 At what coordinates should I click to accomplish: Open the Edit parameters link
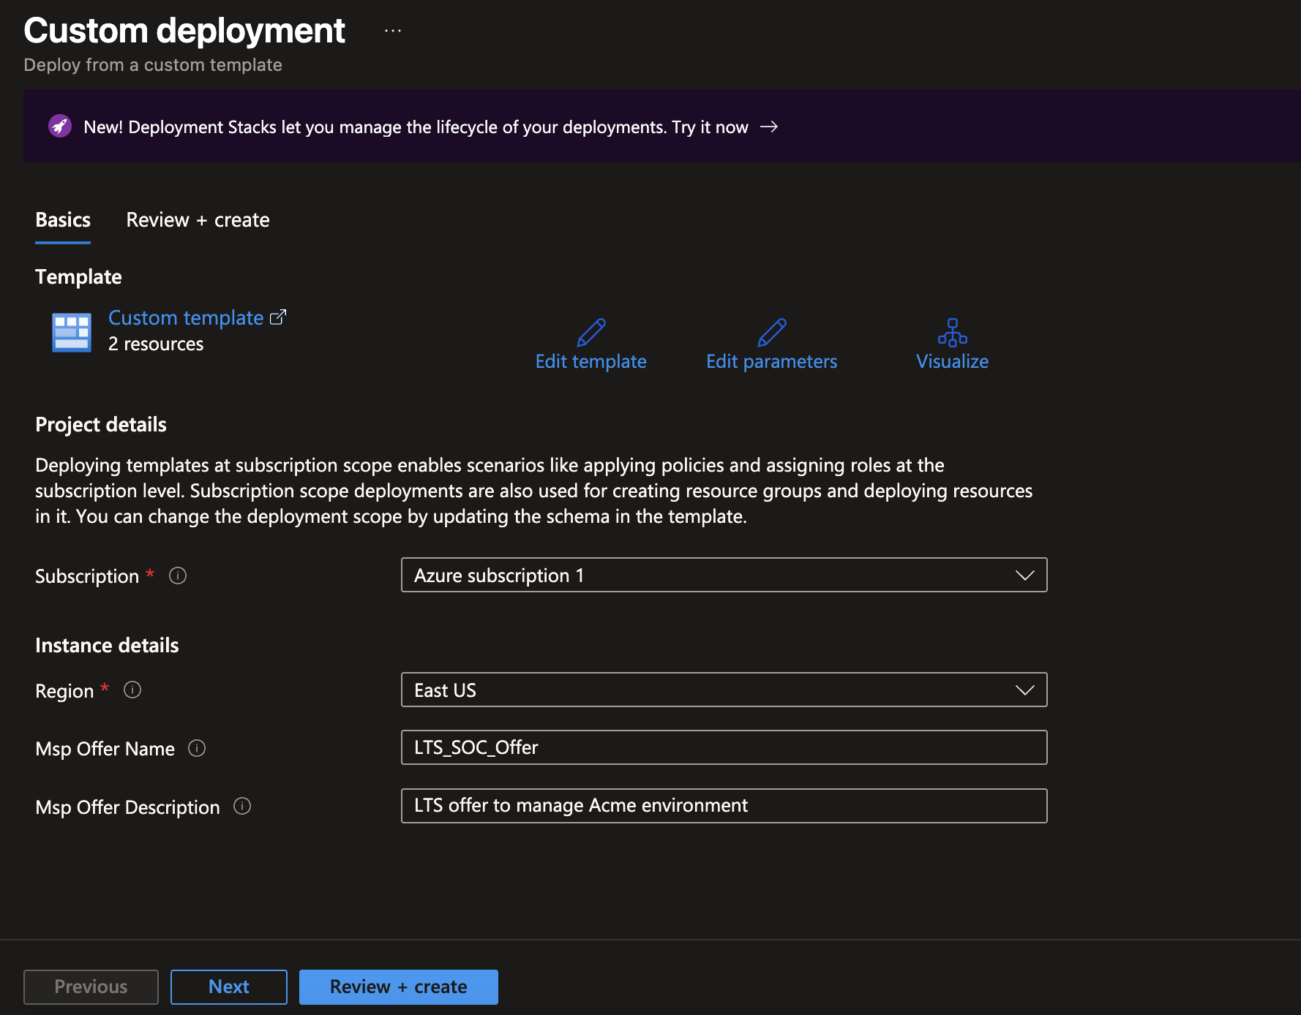(772, 361)
